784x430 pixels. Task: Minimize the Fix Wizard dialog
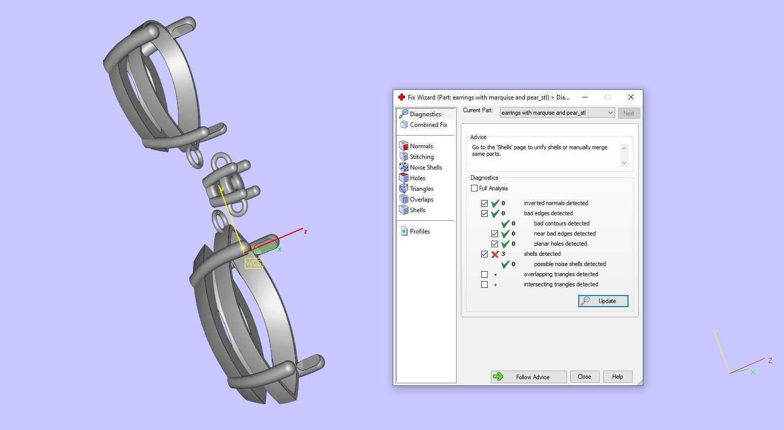click(x=585, y=97)
